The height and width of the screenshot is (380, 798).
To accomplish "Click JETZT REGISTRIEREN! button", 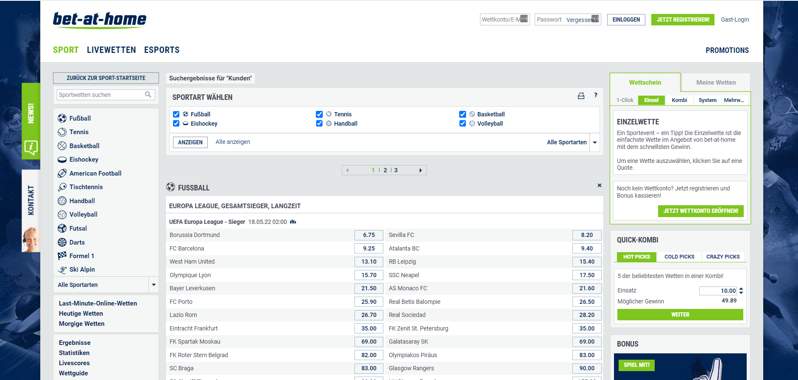I will pyautogui.click(x=683, y=20).
